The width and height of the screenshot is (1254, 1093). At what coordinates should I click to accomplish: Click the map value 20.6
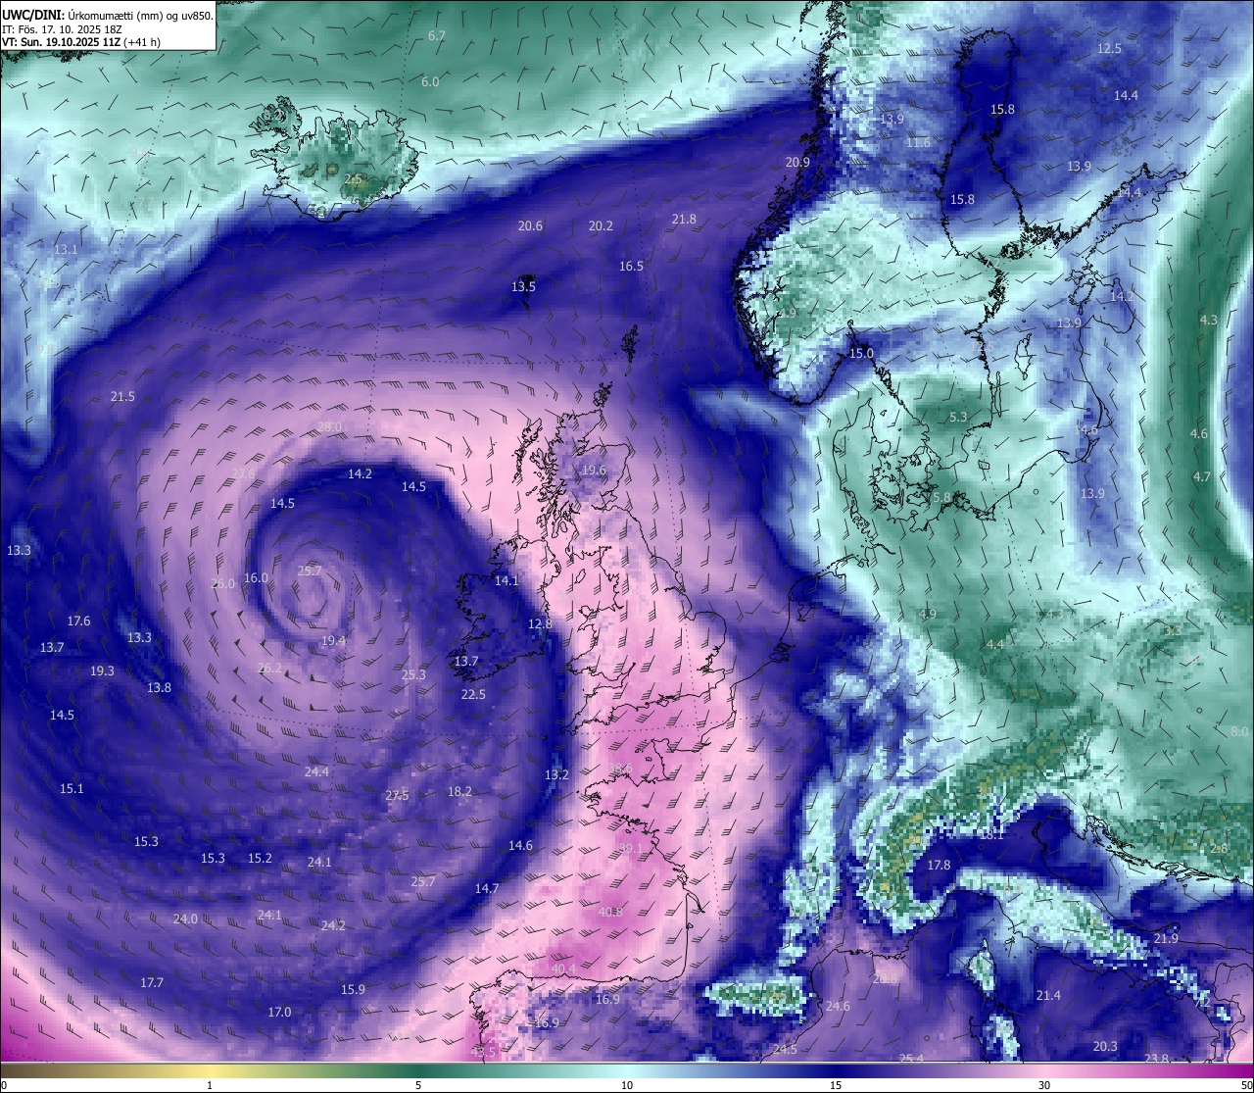[x=530, y=225]
